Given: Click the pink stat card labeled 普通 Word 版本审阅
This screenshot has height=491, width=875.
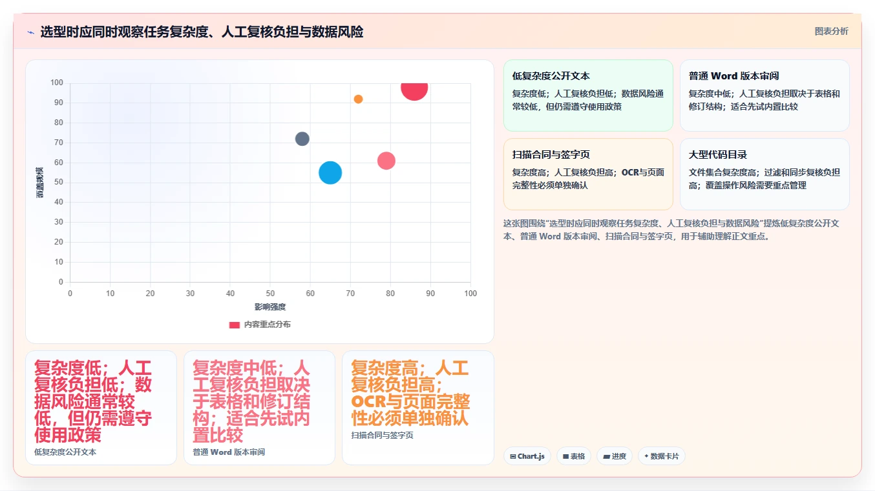Looking at the screenshot, I should 259,408.
